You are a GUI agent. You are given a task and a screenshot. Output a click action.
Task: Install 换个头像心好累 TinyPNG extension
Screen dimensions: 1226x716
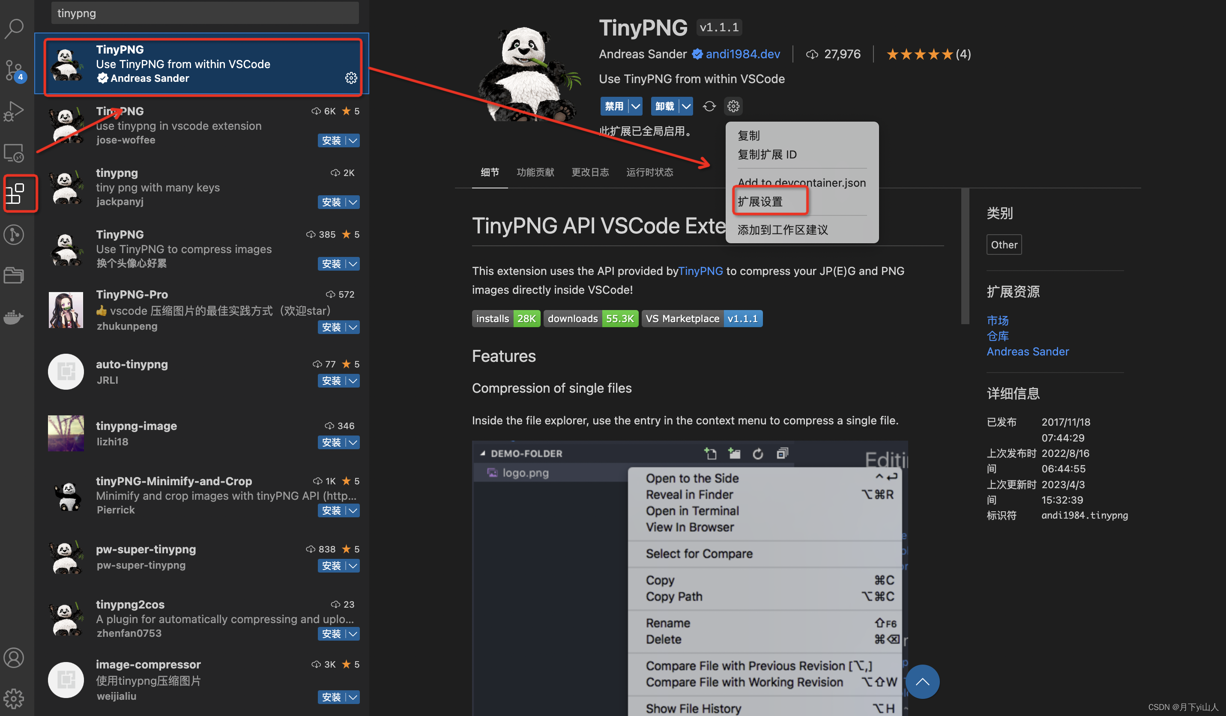tap(332, 264)
